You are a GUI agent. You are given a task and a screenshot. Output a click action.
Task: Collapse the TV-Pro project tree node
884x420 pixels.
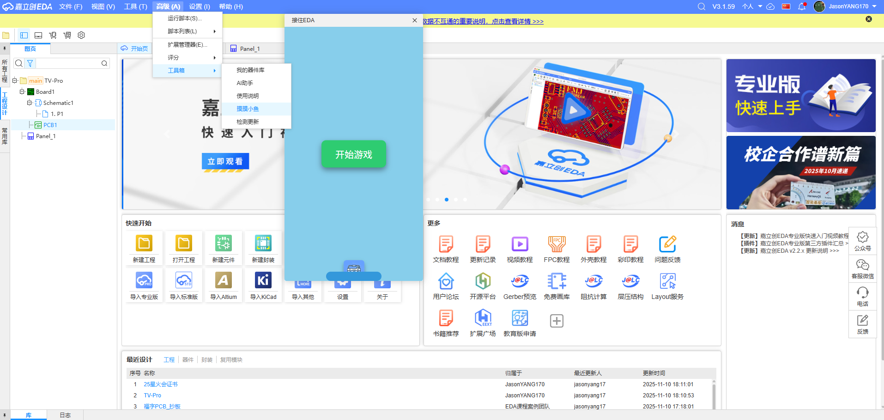click(15, 80)
